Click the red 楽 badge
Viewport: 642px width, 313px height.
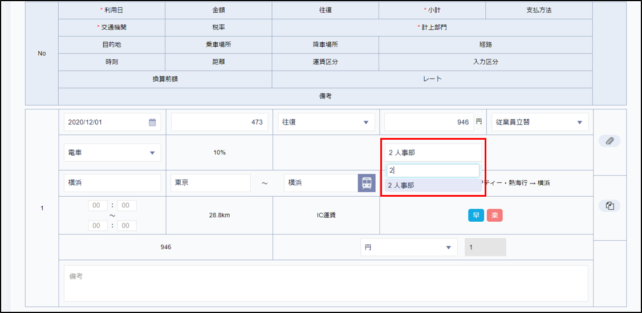click(x=494, y=215)
